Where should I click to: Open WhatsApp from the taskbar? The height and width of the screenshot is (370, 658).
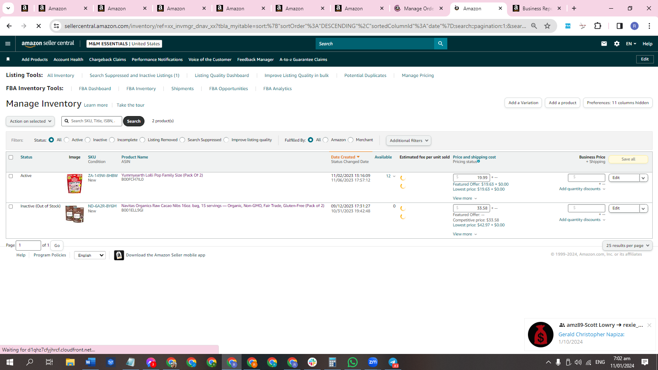[x=353, y=362]
